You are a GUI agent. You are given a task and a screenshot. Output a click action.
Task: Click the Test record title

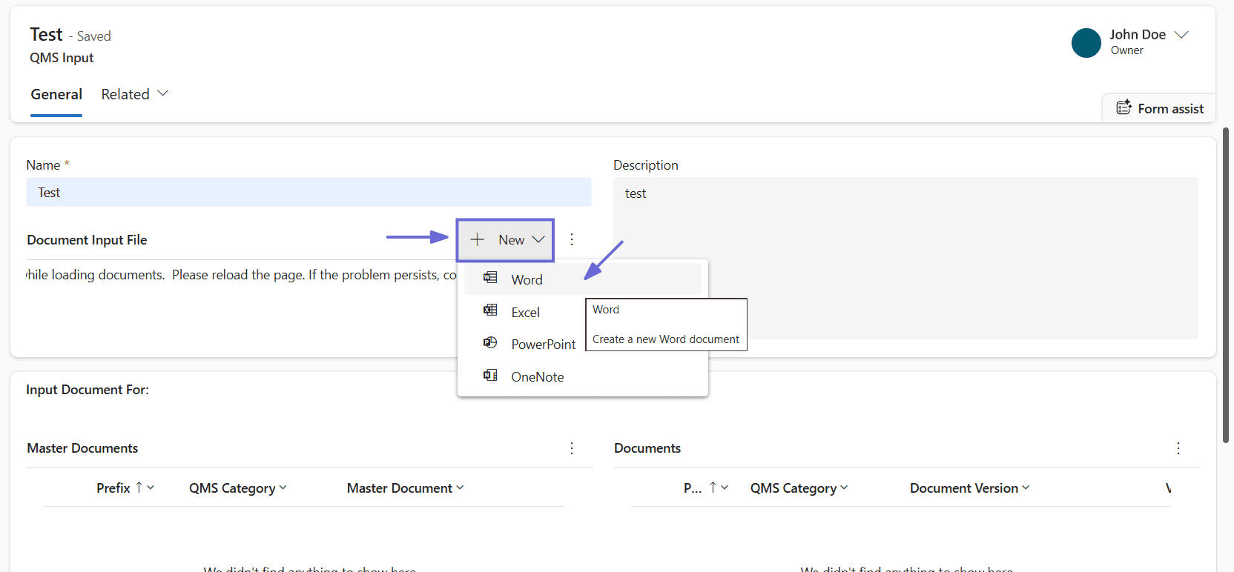46,35
